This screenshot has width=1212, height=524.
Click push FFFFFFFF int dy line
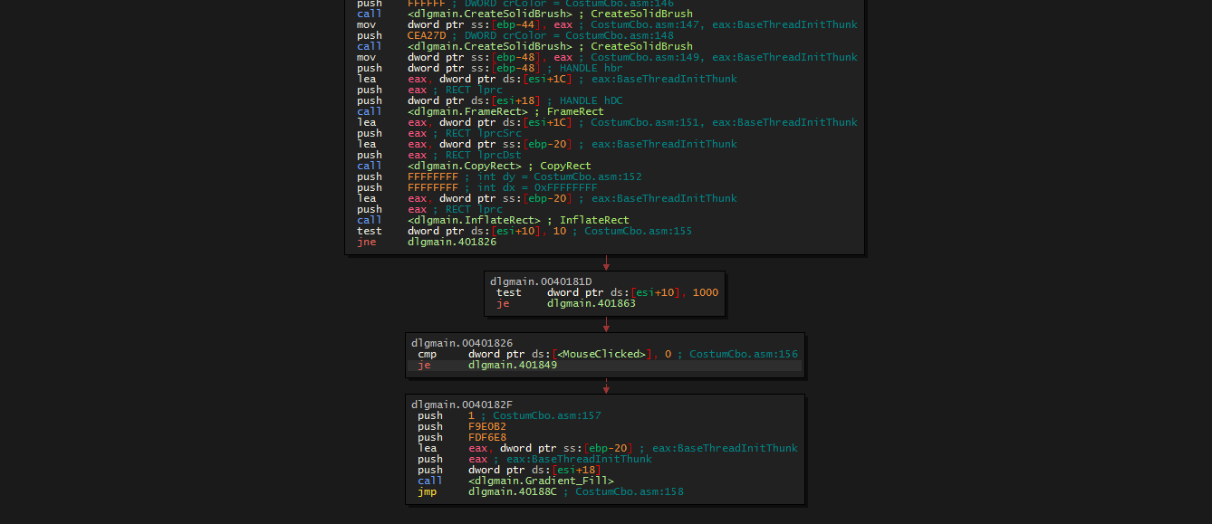coord(499,176)
